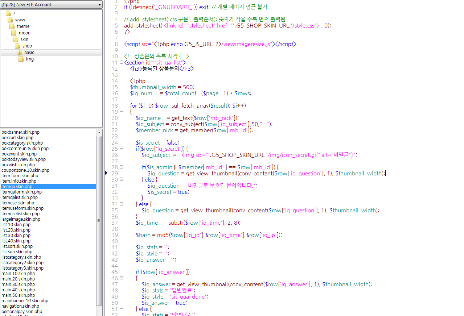The image size is (464, 316).
Task: Open listcategory2.skin.php file
Action: 22,263
